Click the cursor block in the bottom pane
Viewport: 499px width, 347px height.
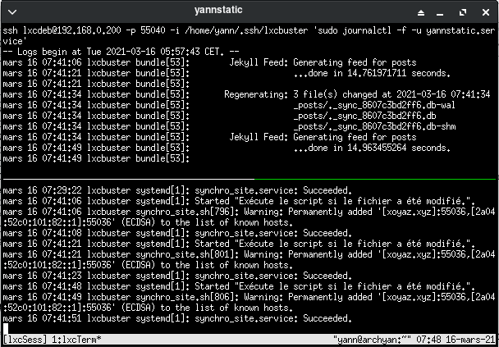click(6, 327)
